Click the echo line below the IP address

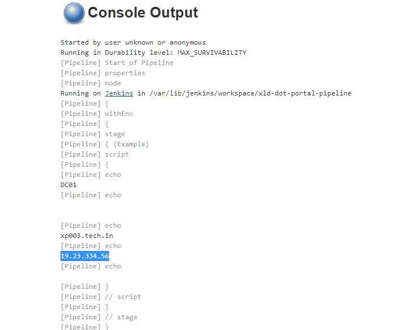click(x=91, y=266)
